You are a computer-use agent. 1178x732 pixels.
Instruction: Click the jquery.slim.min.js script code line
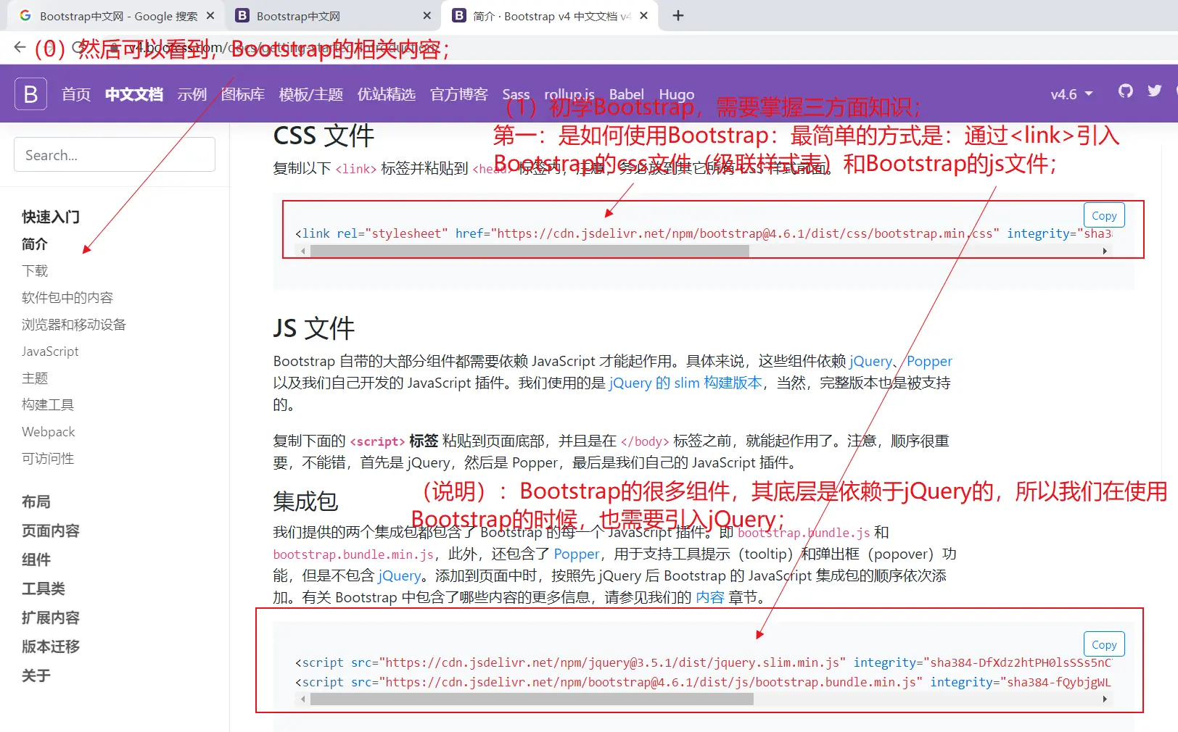[x=703, y=662]
